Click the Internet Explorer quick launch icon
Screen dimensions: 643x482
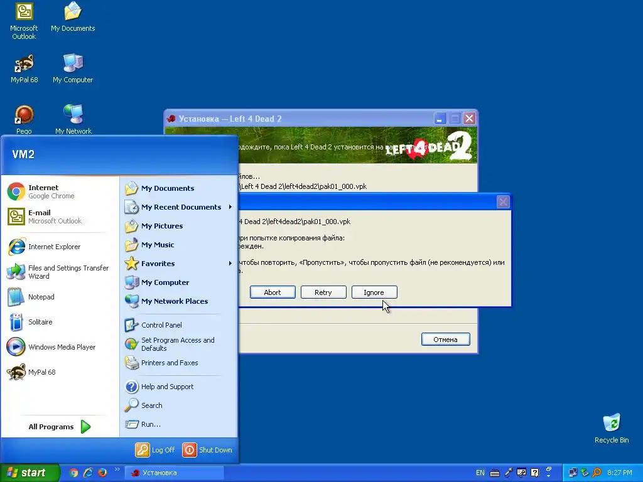[x=88, y=473]
